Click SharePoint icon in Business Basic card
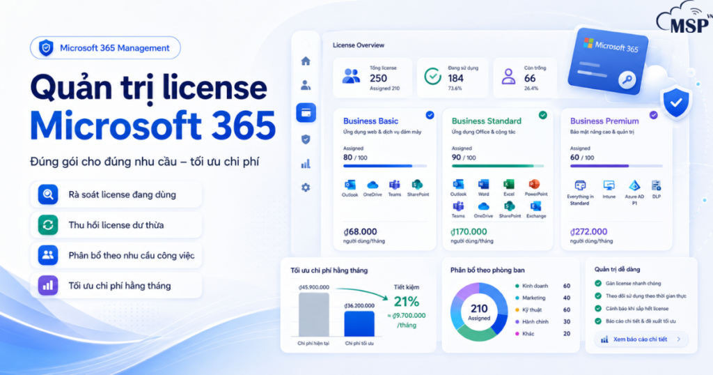This screenshot has height=375, width=713. click(x=418, y=184)
